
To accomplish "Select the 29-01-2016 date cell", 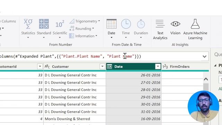I will [134, 97].
